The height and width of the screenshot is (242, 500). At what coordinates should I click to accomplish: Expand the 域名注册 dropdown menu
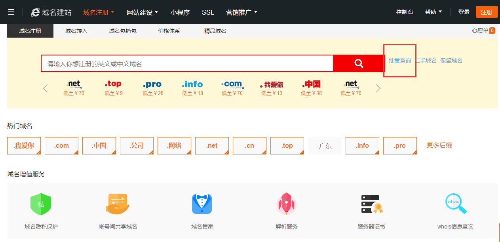[x=99, y=12]
